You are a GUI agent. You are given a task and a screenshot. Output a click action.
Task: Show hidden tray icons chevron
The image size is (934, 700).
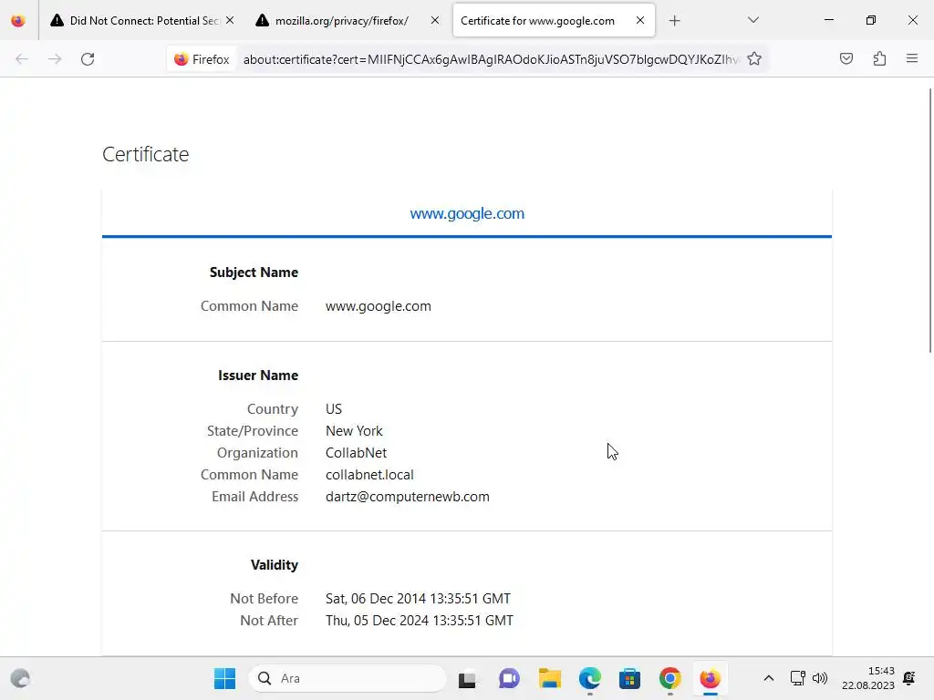pyautogui.click(x=769, y=678)
